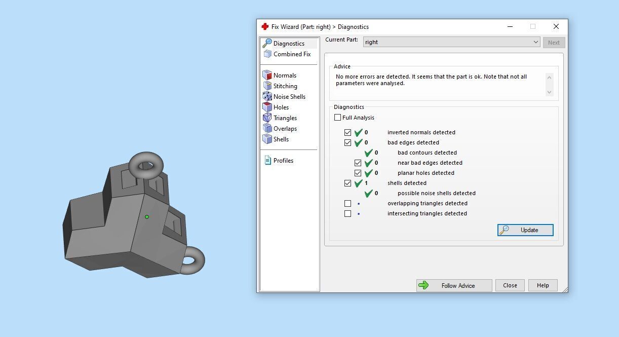
Task: Click the Follow Advice button
Action: (454, 286)
